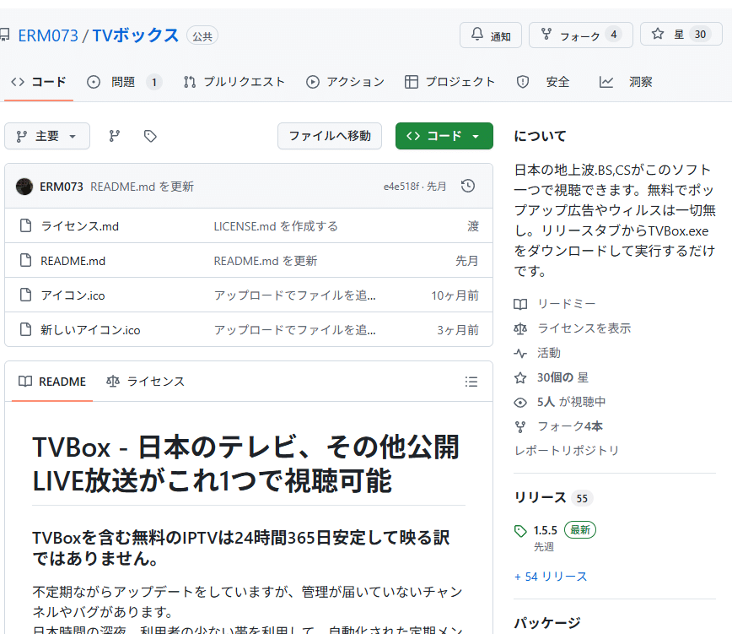This screenshot has height=634, width=732.
Task: Open the ERM073 commit author link
Action: [62, 187]
